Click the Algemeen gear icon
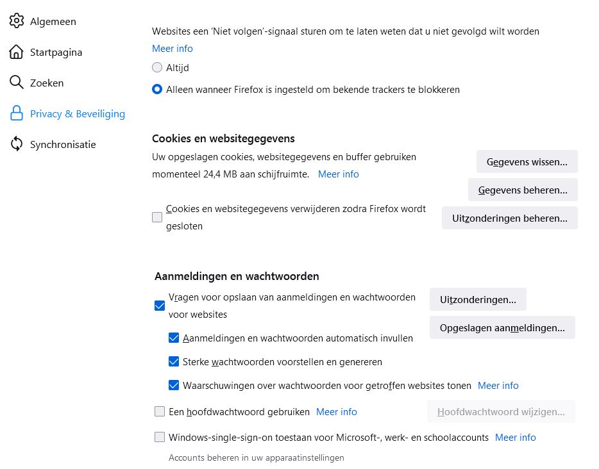599x469 pixels. pos(16,21)
